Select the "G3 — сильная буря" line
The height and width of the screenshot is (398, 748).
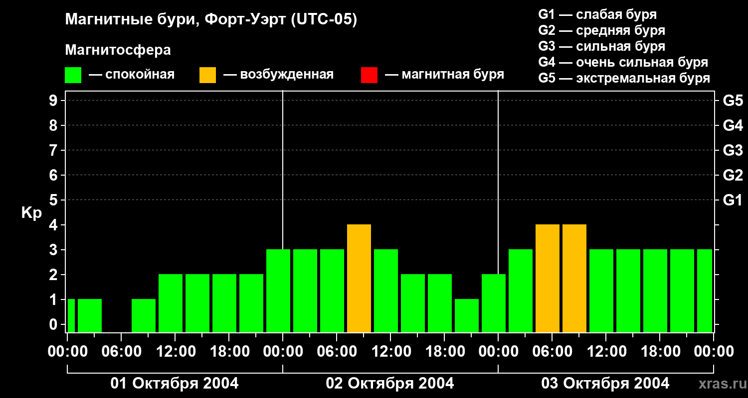click(601, 46)
